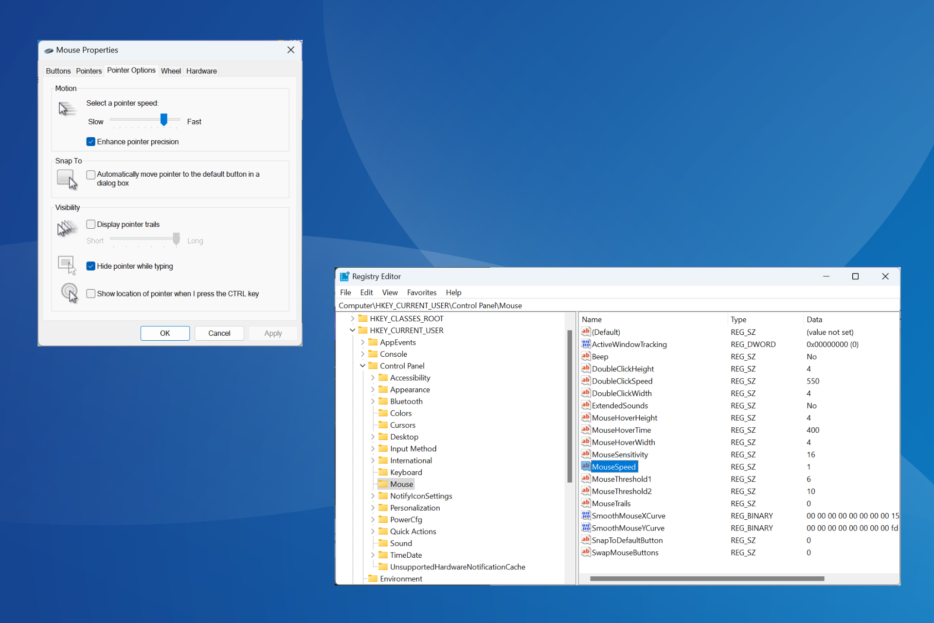Select the MouseSpeed registry value icon
The image size is (934, 623).
tap(586, 466)
